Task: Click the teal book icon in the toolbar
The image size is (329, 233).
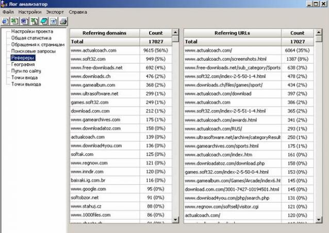Action: click(x=44, y=21)
